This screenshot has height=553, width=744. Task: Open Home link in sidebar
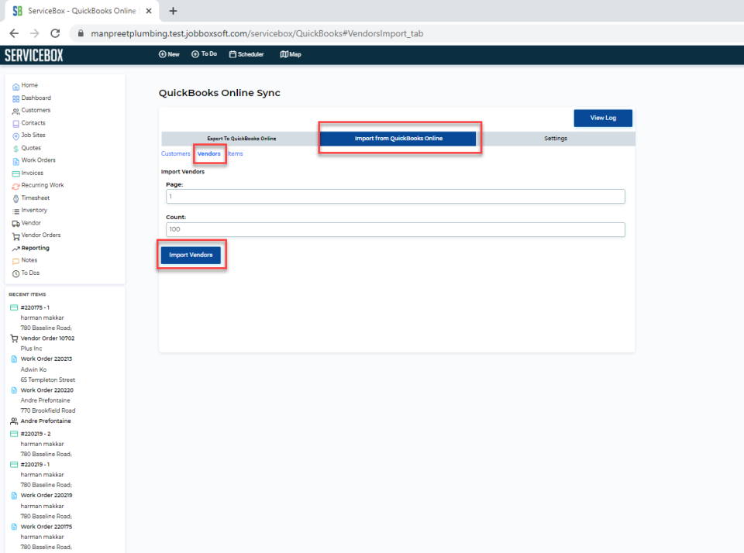pos(29,85)
